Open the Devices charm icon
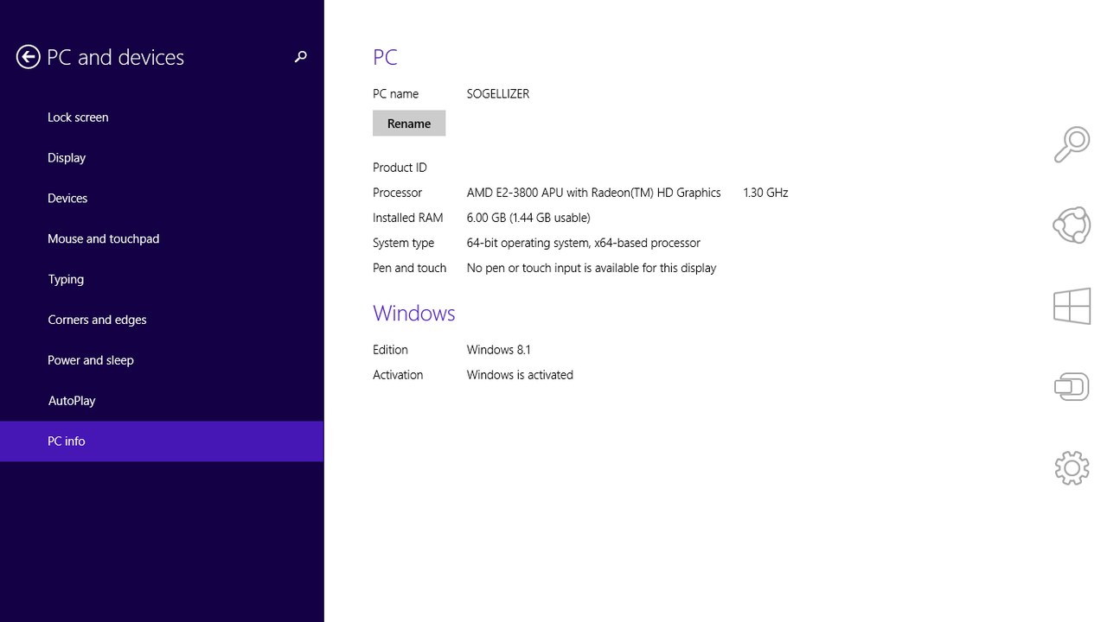The height and width of the screenshot is (622, 1107). 1072,386
